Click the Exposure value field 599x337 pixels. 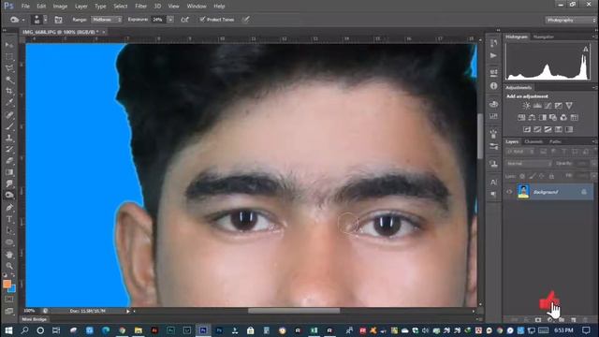(159, 20)
